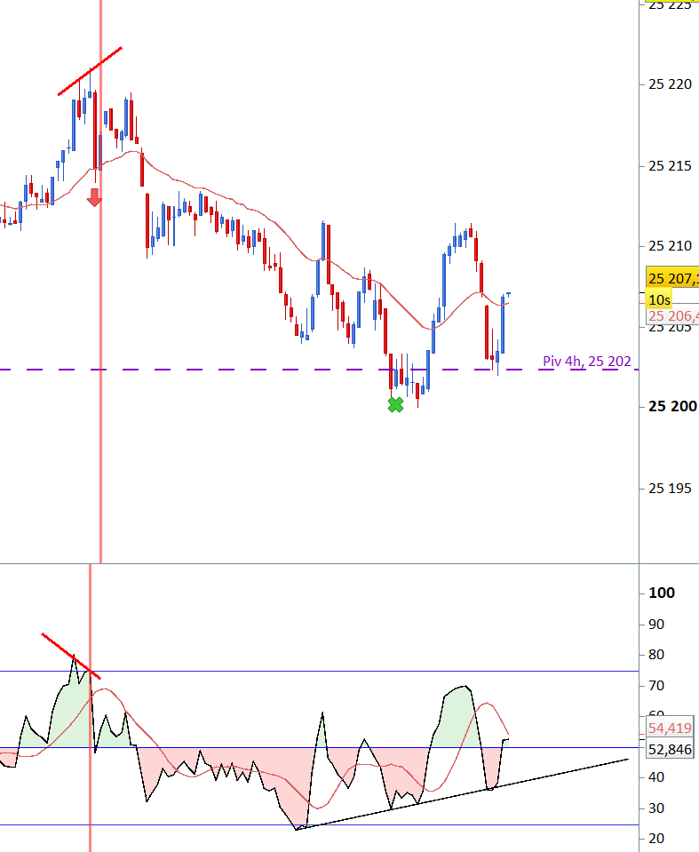Screen dimensions: 699x852
Task: Click the green X marker below candles
Action: 396,405
